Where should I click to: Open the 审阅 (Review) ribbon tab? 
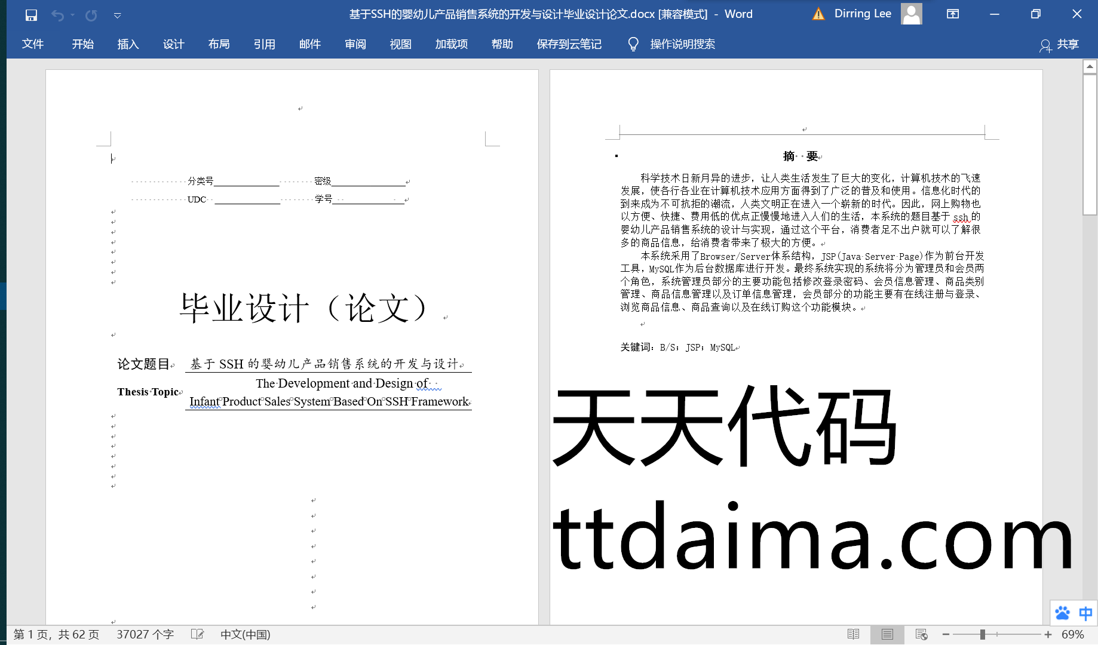coord(355,44)
